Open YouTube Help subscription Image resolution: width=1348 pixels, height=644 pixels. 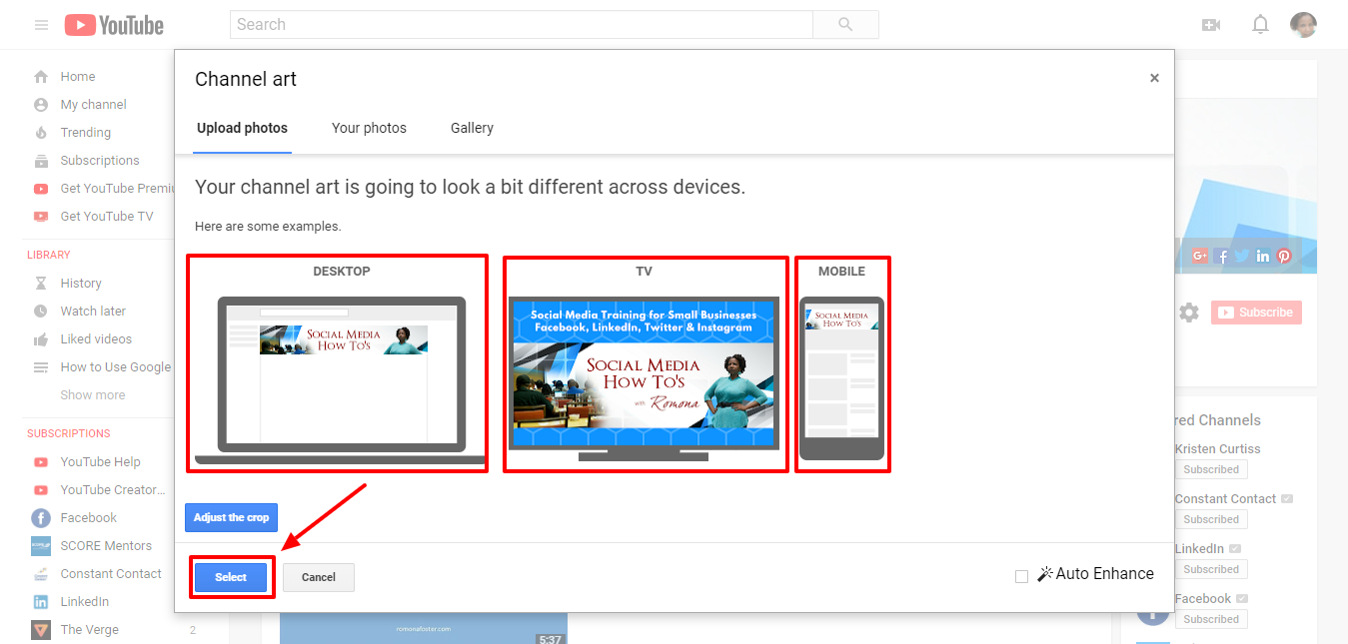[100, 462]
